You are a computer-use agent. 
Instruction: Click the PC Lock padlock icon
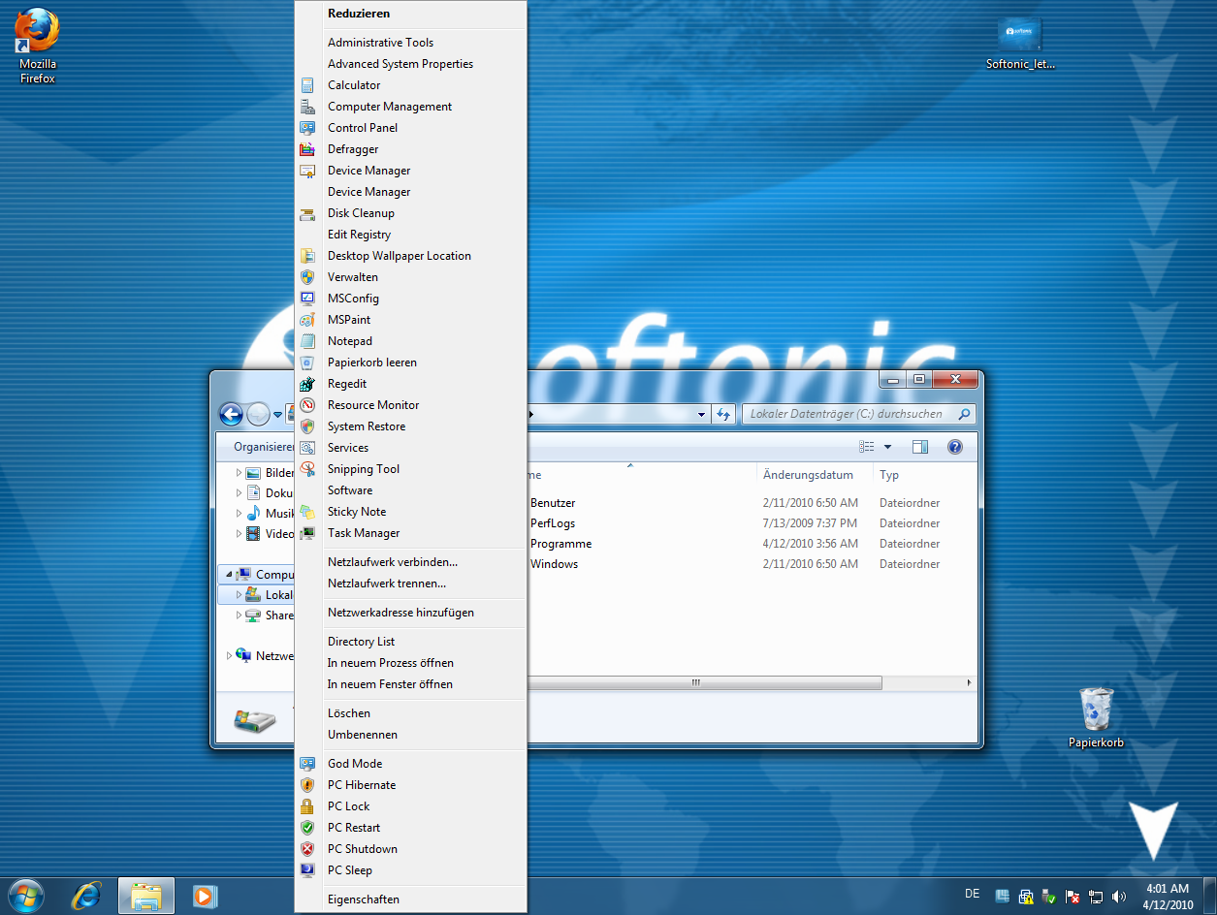[x=307, y=806]
